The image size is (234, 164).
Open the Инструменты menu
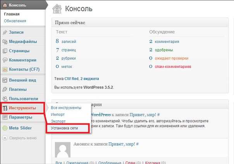tap(22, 108)
